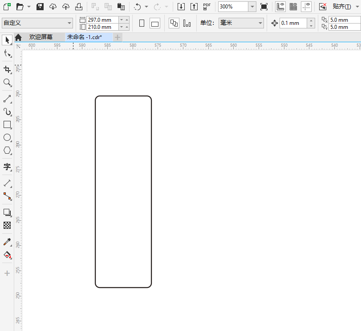Switch page to landscape orientation

pyautogui.click(x=155, y=23)
